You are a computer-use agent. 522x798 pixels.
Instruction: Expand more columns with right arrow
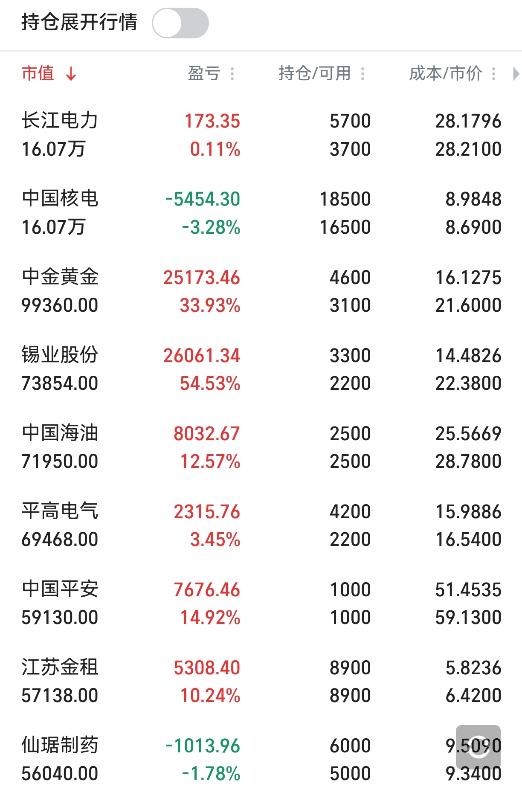[x=516, y=74]
